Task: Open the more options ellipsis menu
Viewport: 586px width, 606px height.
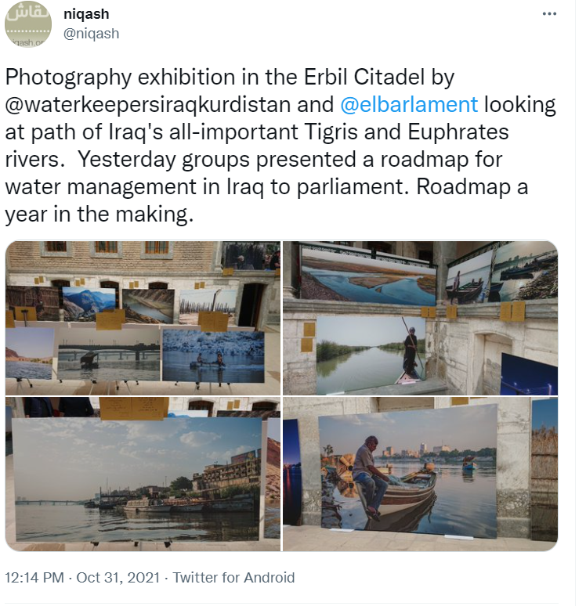Action: (x=550, y=15)
